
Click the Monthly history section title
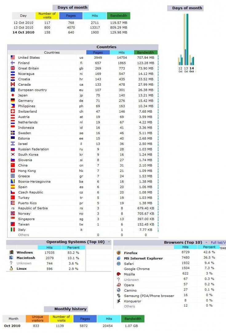click(70, 309)
